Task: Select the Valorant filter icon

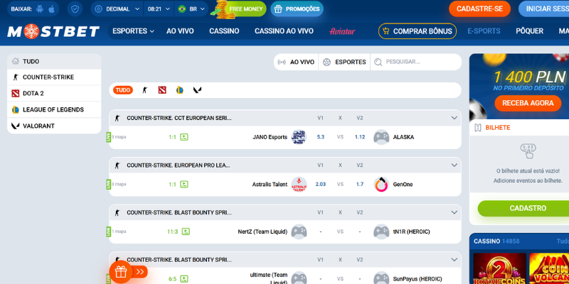Action: tap(198, 90)
